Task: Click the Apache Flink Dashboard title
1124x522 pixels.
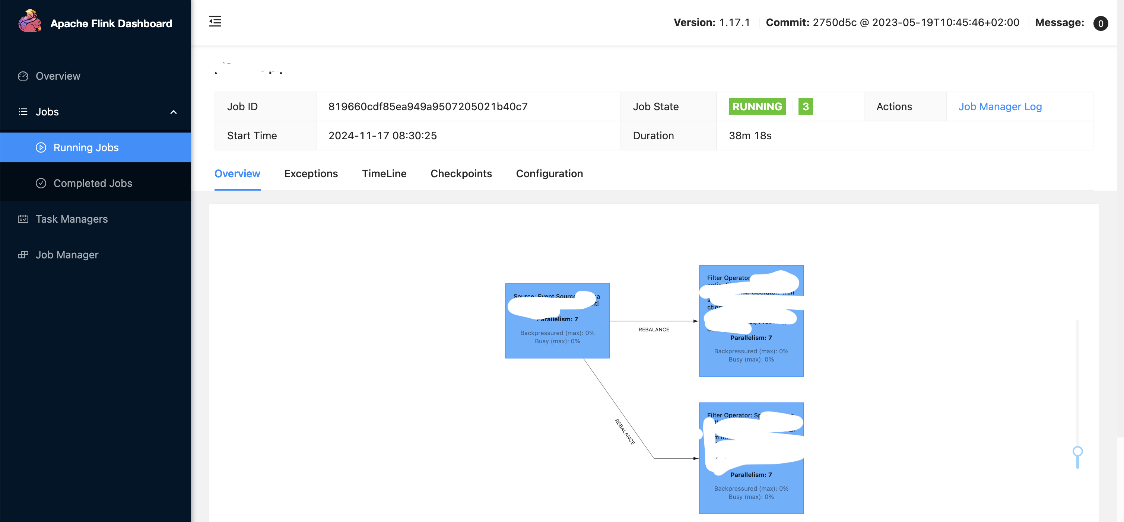Action: [111, 23]
